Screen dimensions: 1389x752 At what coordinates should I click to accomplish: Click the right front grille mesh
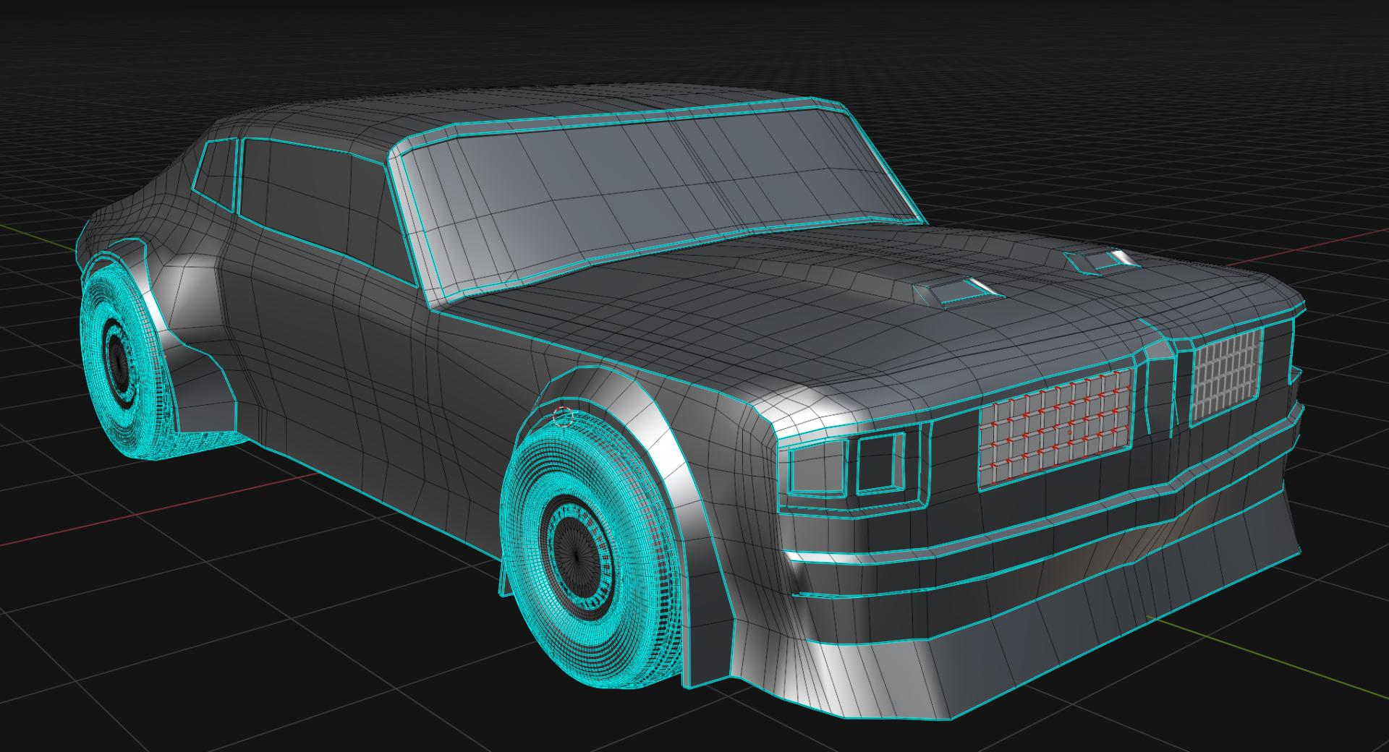[1226, 376]
